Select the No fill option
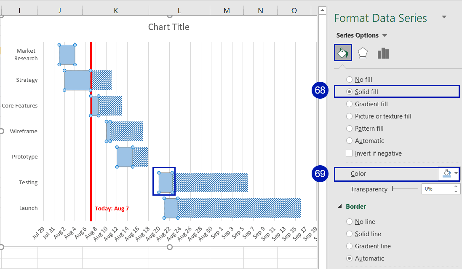Viewport: 462px width, 269px height. click(x=349, y=79)
